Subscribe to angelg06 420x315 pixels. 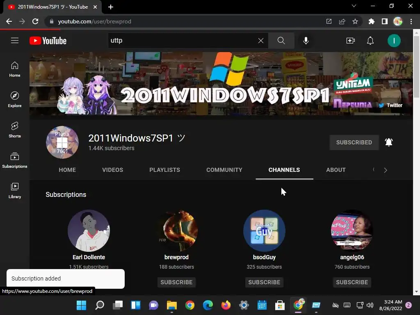[x=352, y=282]
